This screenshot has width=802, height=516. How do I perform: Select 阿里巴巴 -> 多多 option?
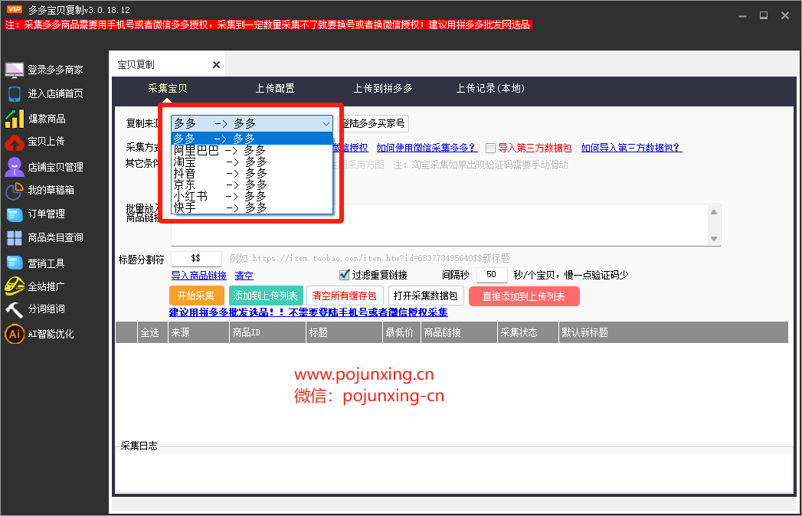tap(252, 150)
